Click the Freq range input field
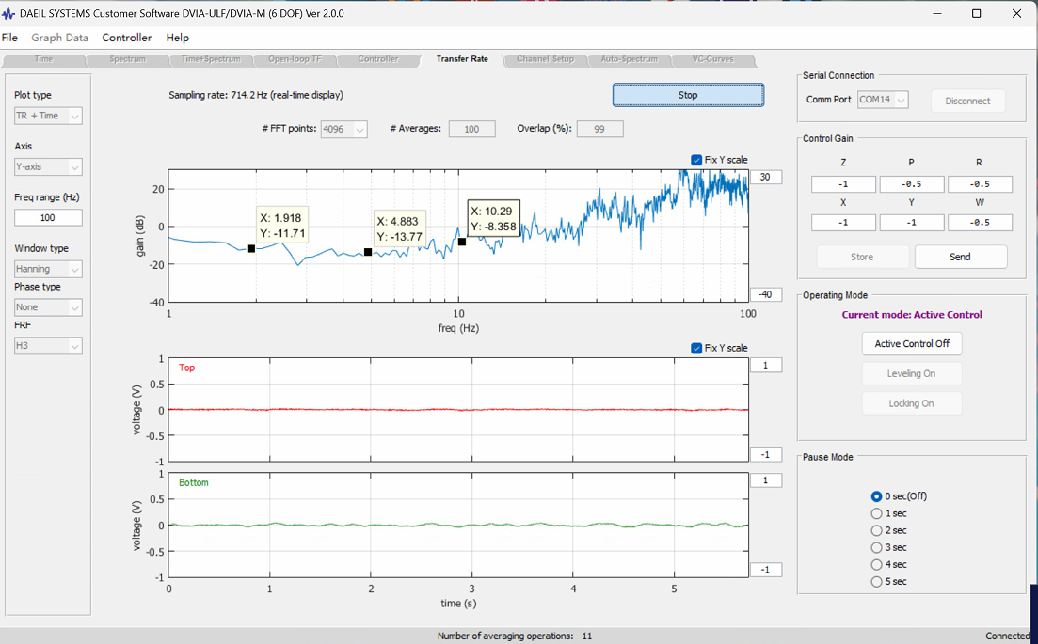Viewport: 1038px width, 644px height. (x=48, y=217)
